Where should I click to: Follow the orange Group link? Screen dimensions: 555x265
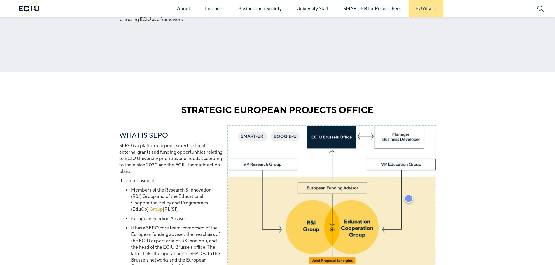pyautogui.click(x=156, y=209)
